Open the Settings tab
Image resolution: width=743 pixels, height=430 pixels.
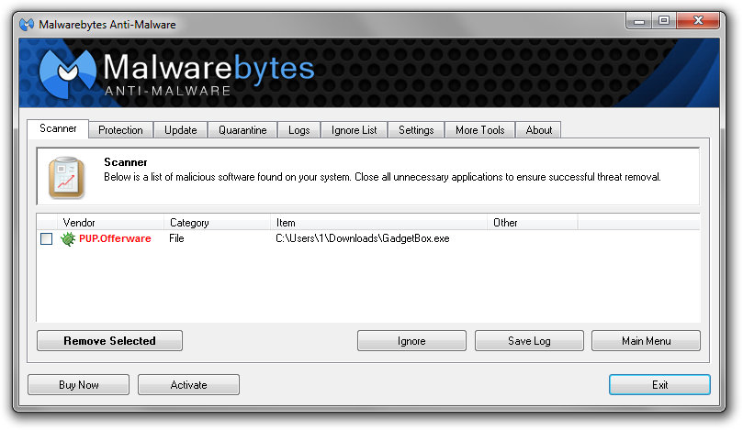(416, 130)
